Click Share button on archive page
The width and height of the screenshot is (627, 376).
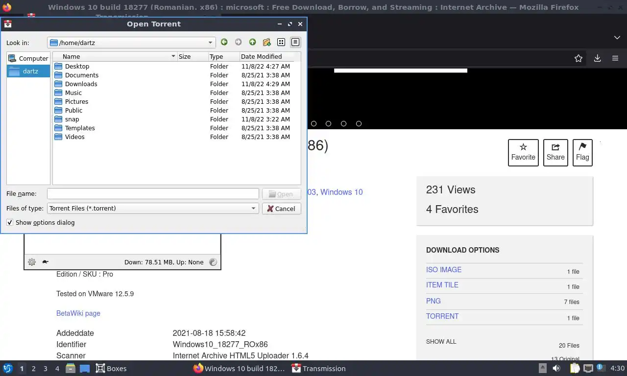555,152
